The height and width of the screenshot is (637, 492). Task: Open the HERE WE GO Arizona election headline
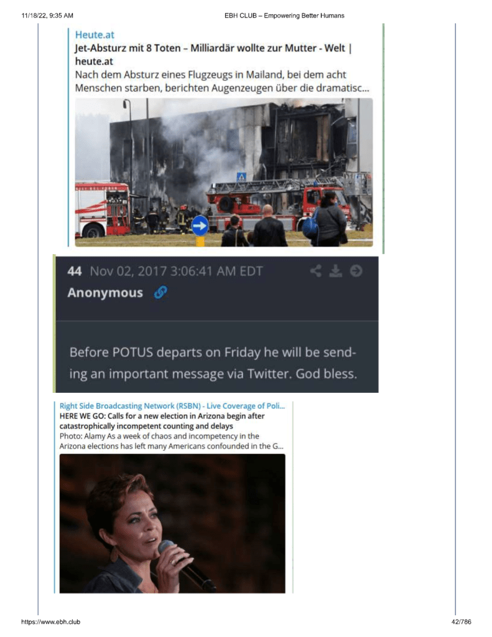click(x=162, y=421)
